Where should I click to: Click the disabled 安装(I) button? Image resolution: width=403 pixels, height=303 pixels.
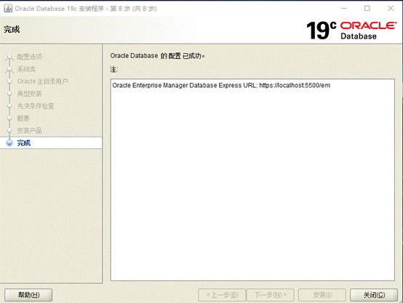[322, 295]
